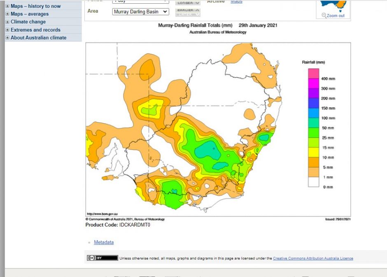Viewport: 387px width, 277px height.
Task: Pick the purple swatch between 200 and 300 mm
Action: point(313,93)
